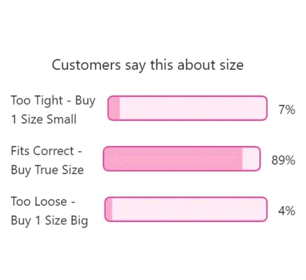Select the 7% value

point(287,109)
